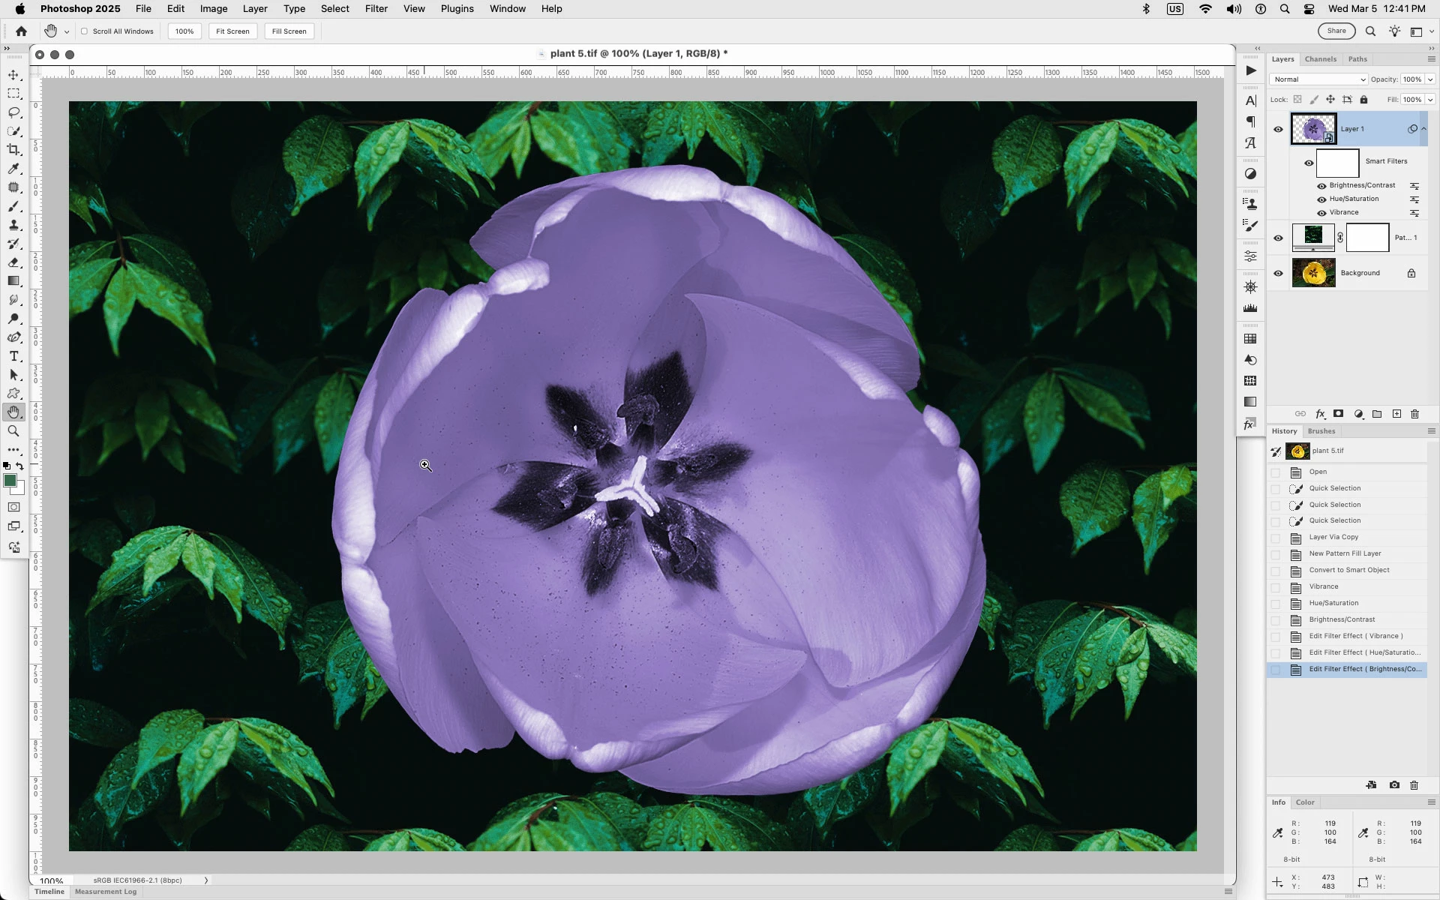This screenshot has width=1440, height=900.
Task: Select the Eraser tool
Action: pyautogui.click(x=13, y=262)
